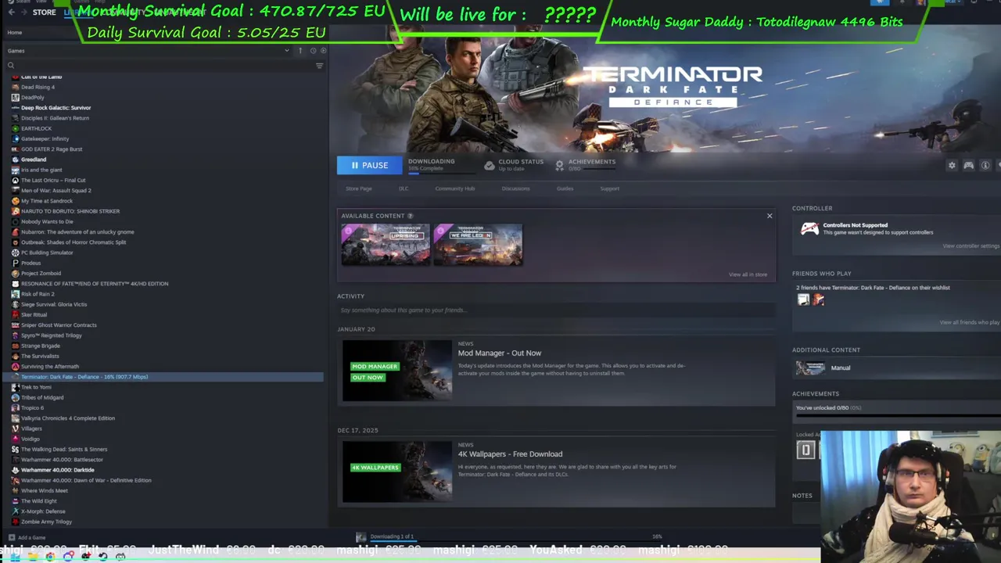Close the Available Content panel
1001x563 pixels.
coord(770,216)
